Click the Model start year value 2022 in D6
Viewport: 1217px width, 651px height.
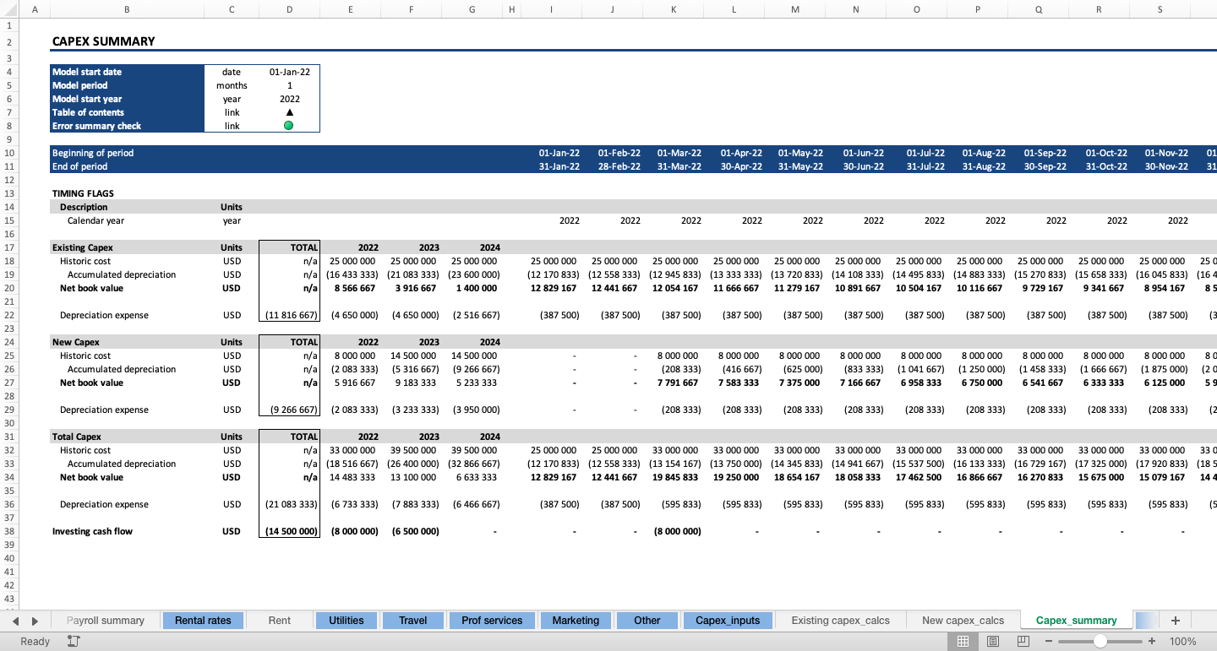coord(290,99)
